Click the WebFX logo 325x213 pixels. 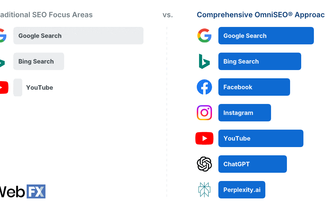[22, 191]
